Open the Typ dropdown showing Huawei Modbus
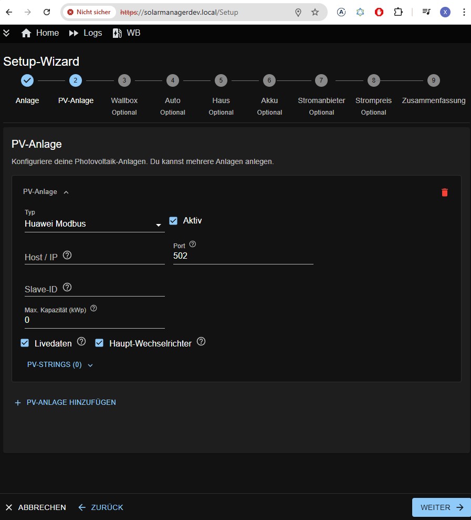 94,224
